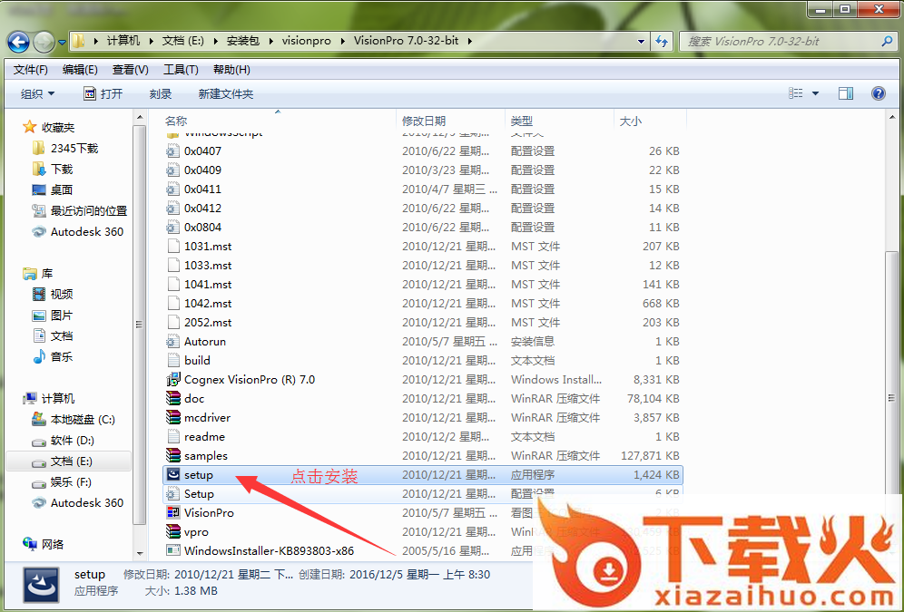Viewport: 904px width, 612px height.
Task: Select the mcdriver WinRAR archive
Action: click(423, 417)
